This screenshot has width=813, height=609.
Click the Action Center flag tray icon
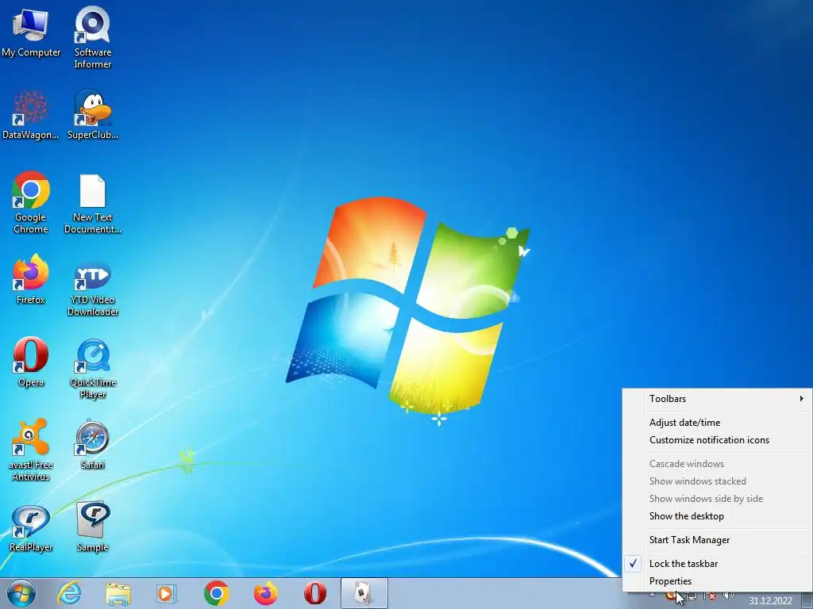click(710, 596)
